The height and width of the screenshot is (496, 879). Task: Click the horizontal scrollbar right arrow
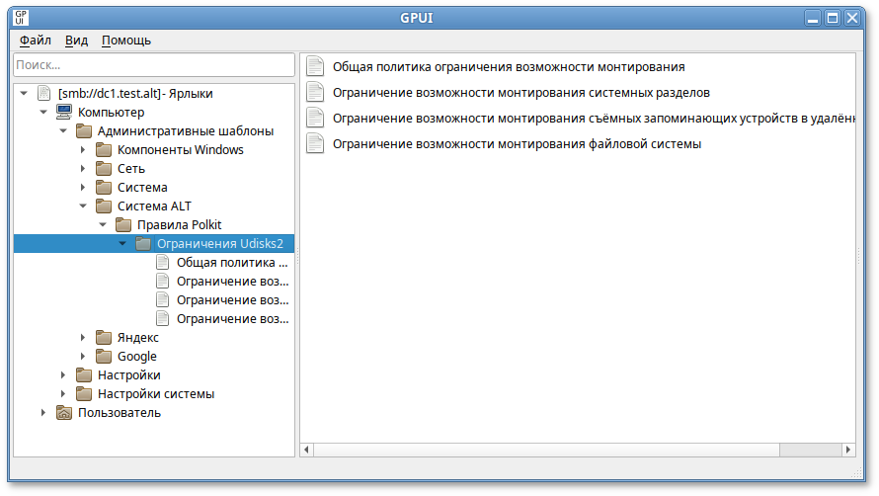(848, 450)
